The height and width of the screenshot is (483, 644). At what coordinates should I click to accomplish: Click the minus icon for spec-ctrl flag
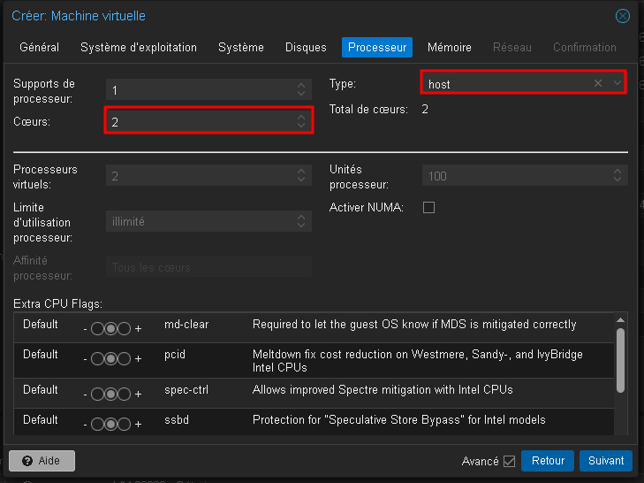coord(86,392)
